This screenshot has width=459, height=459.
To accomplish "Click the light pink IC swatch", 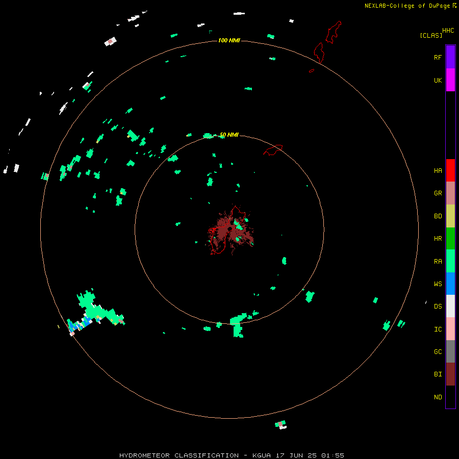I will pos(450,329).
